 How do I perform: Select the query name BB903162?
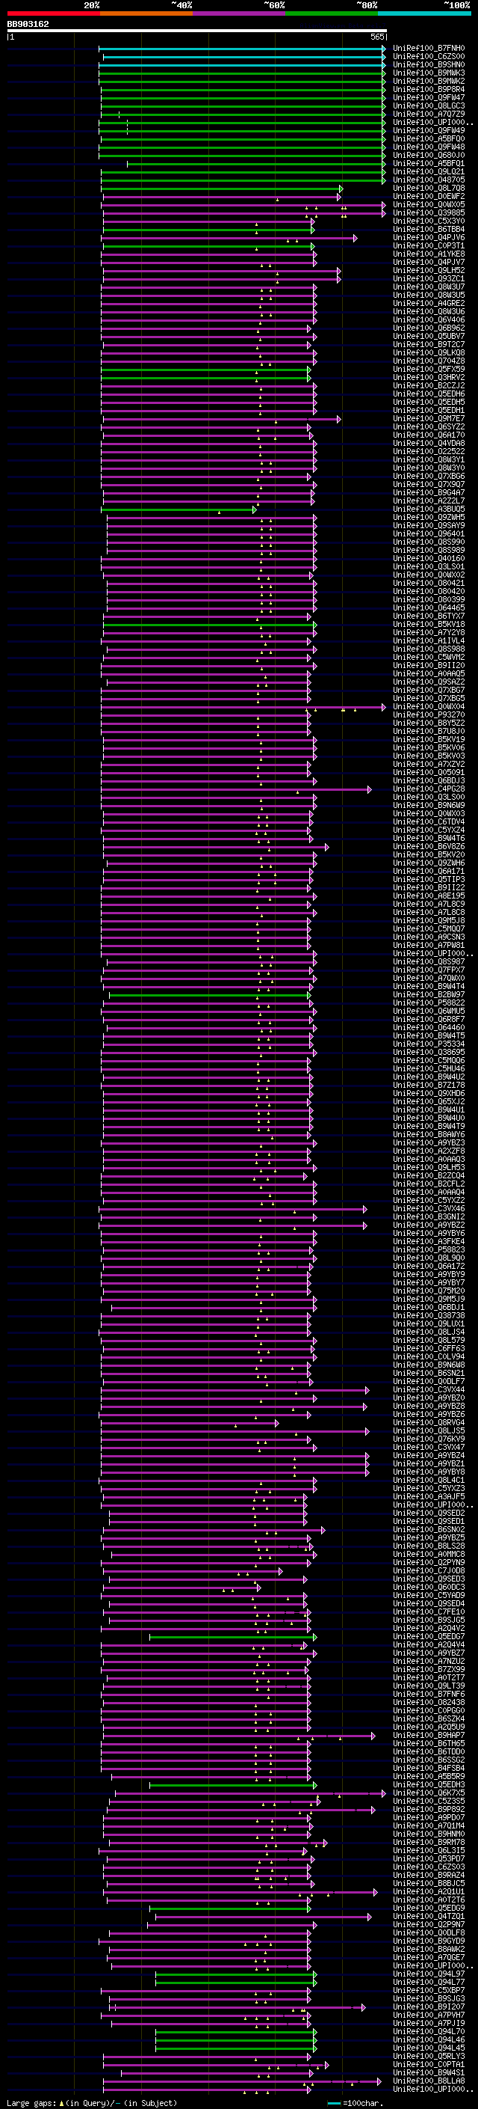tap(28, 25)
